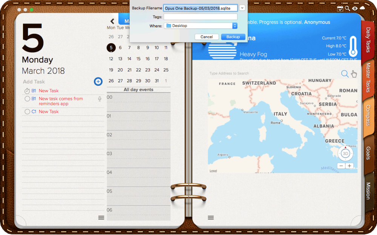This screenshot has width=377, height=235.
Task: Toggle the eye visibility icon in toolbar
Action: pos(355,8)
